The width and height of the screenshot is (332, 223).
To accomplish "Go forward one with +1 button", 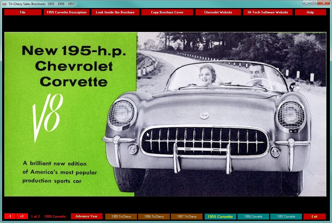I will (22, 216).
